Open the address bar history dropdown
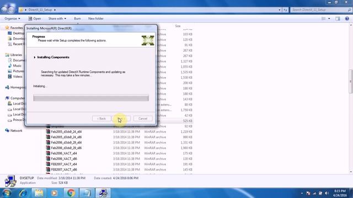 [280, 10]
